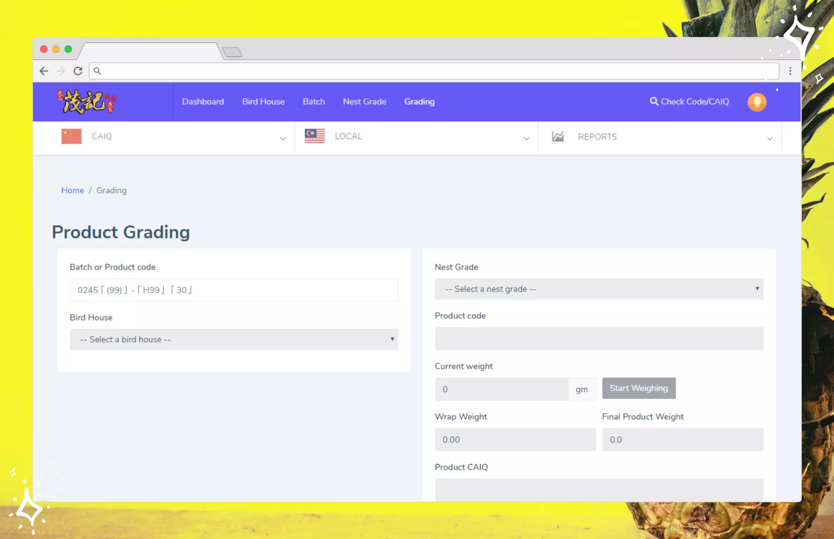Click the China flag icon beside CAIQ
Viewport: 834px width, 539px height.
[x=71, y=136]
